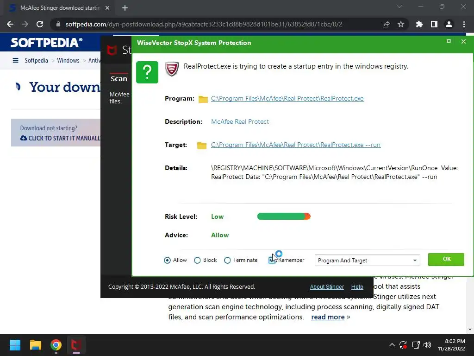Follow the read more link
474x356 pixels.
pos(328,317)
